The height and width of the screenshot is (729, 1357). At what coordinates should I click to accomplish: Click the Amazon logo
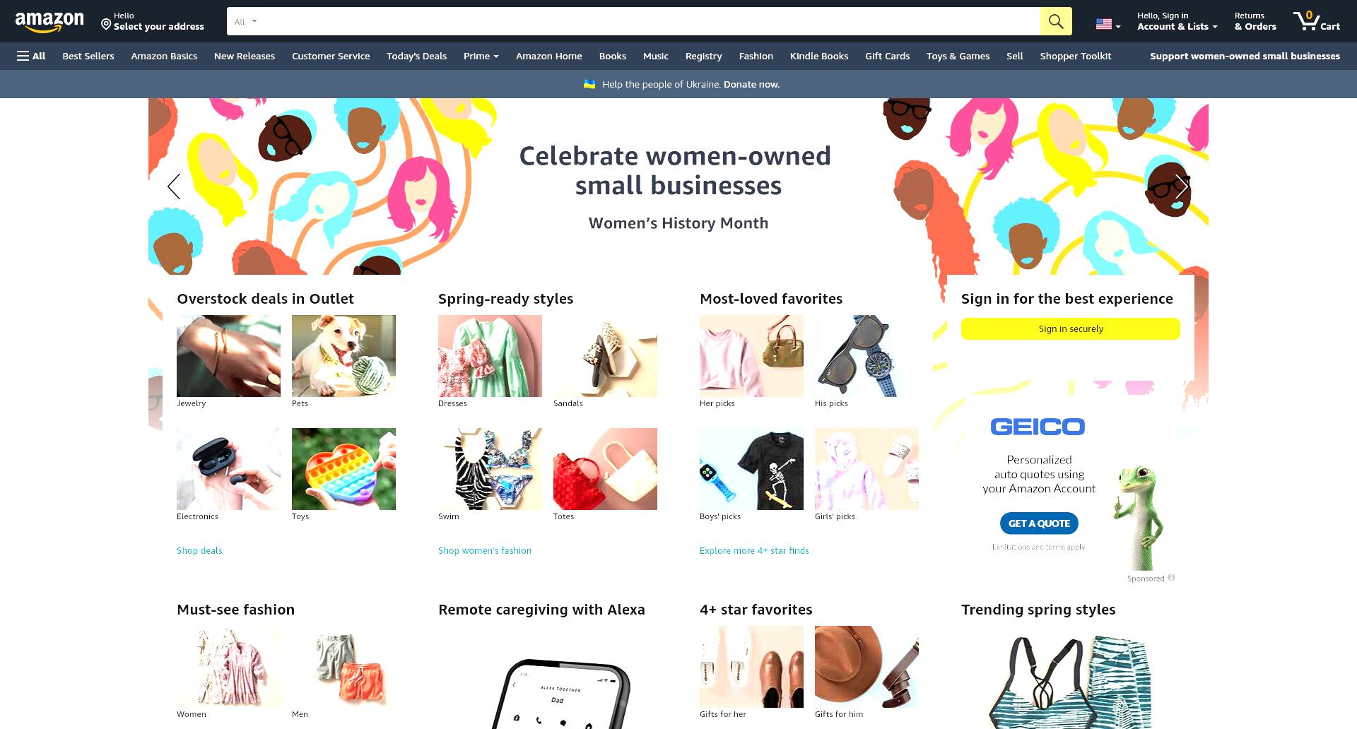(x=49, y=22)
